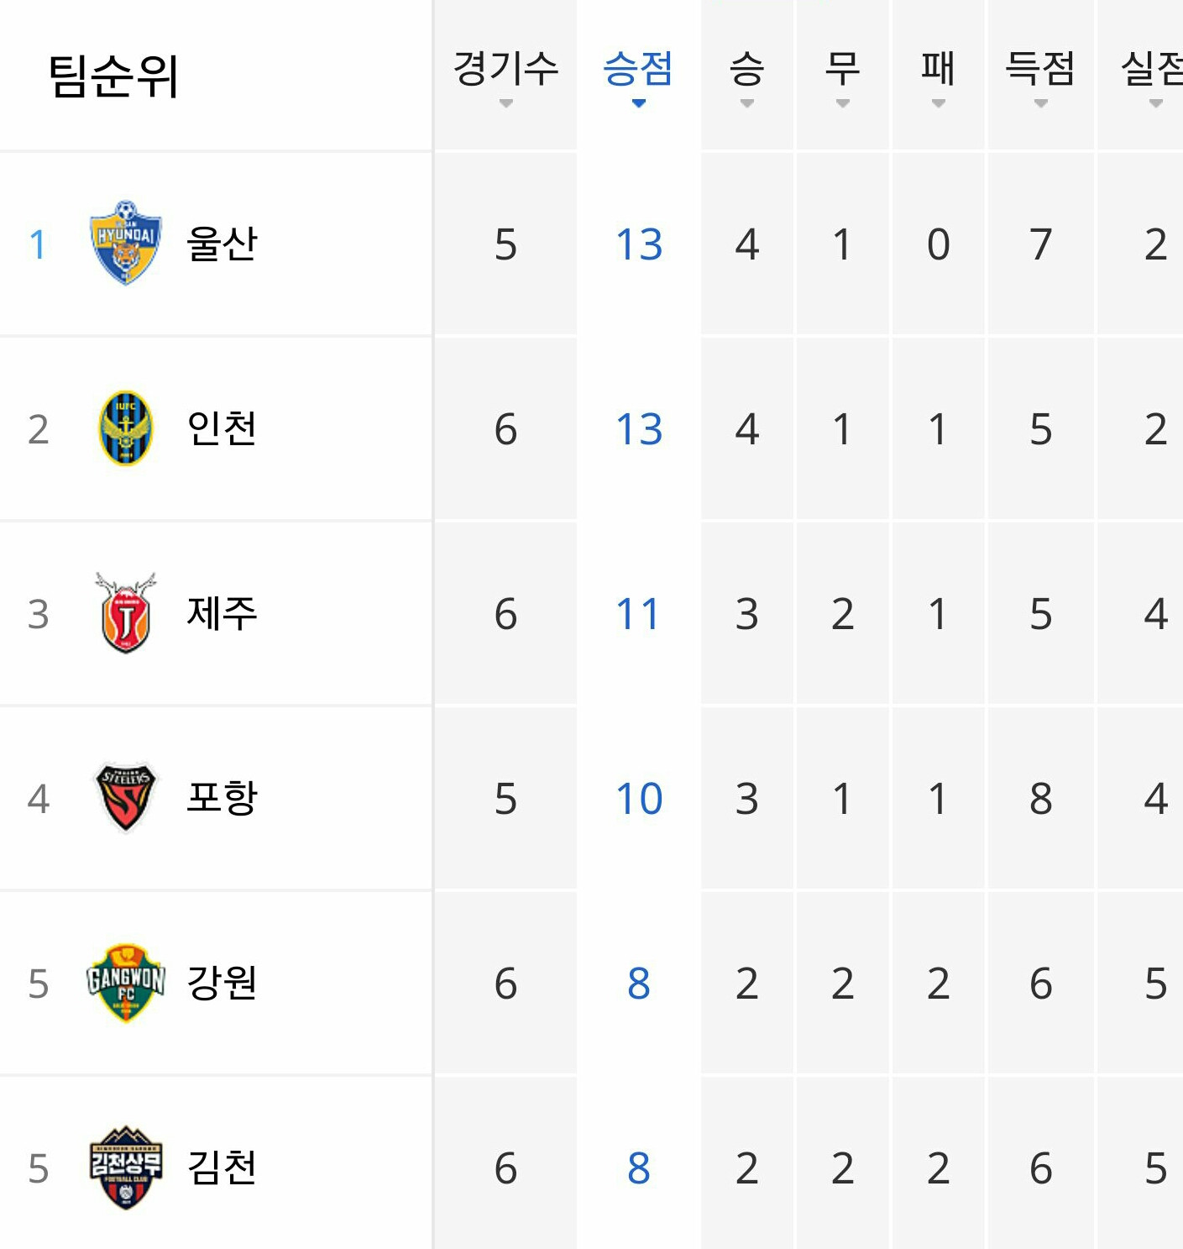Open 김천 team name link
The width and height of the screenshot is (1183, 1249).
[x=222, y=1168]
